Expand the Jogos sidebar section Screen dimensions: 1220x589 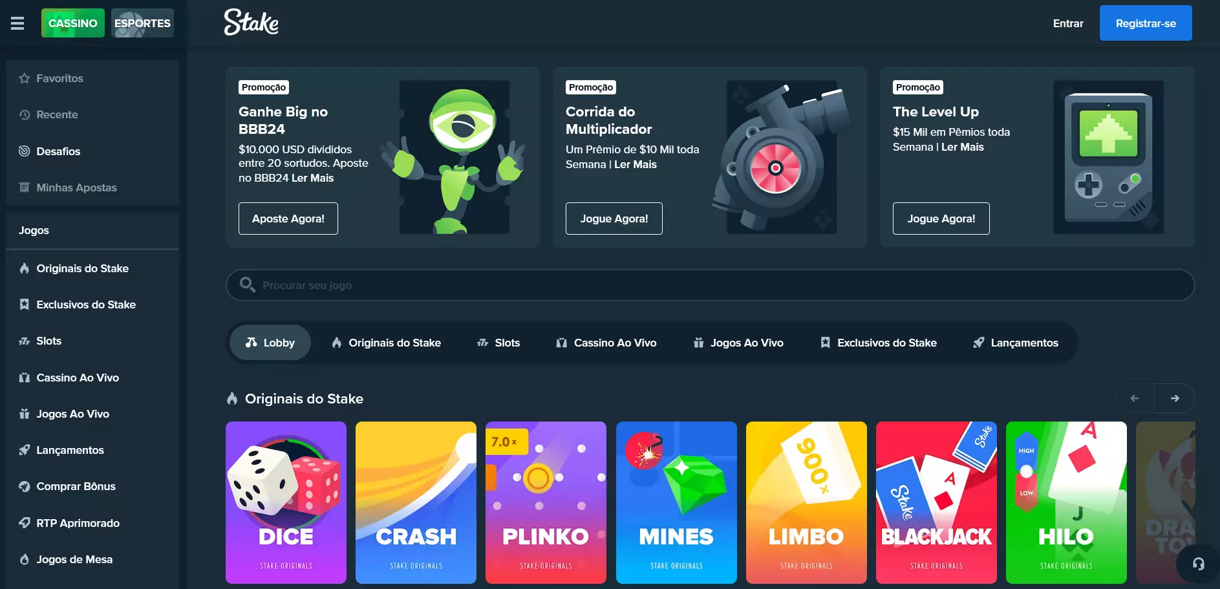click(x=92, y=230)
